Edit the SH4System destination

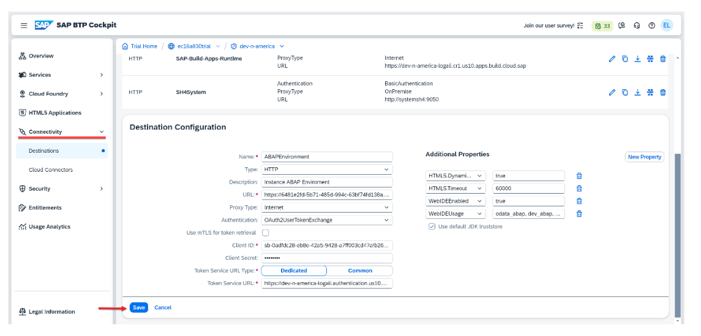(x=612, y=92)
